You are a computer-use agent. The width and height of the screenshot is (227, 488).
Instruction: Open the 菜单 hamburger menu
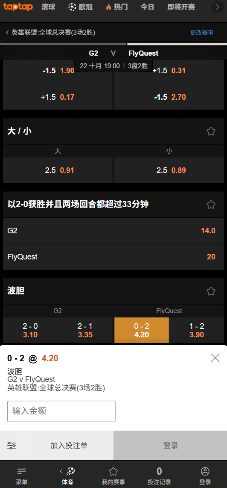[22, 476]
